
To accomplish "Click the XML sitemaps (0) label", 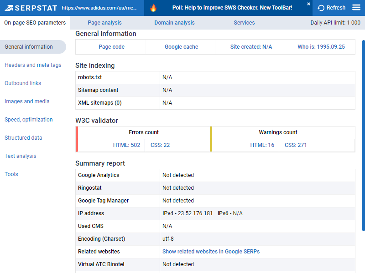I will coord(99,103).
